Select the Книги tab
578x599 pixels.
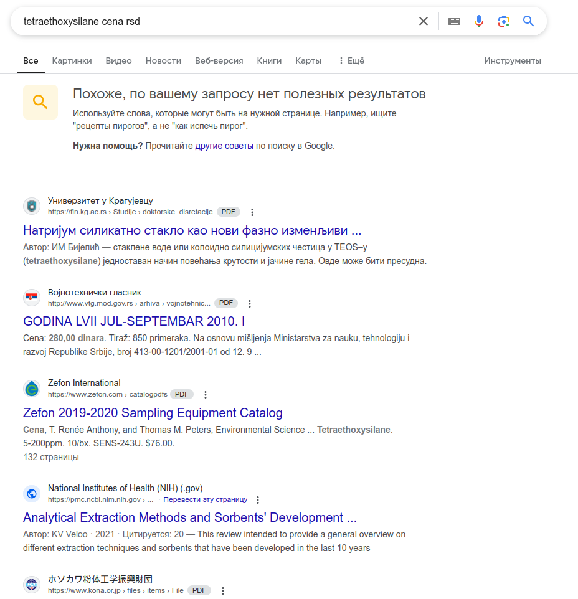click(x=269, y=61)
